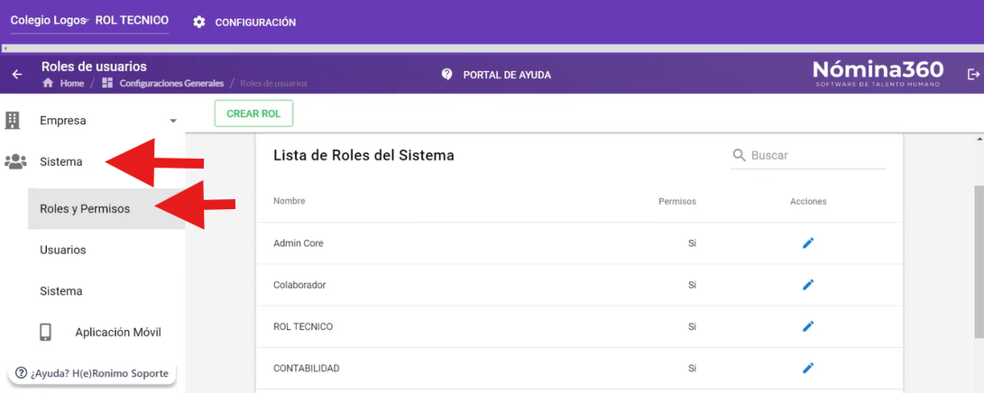984x393 pixels.
Task: Click the Nombre column header
Action: 290,201
